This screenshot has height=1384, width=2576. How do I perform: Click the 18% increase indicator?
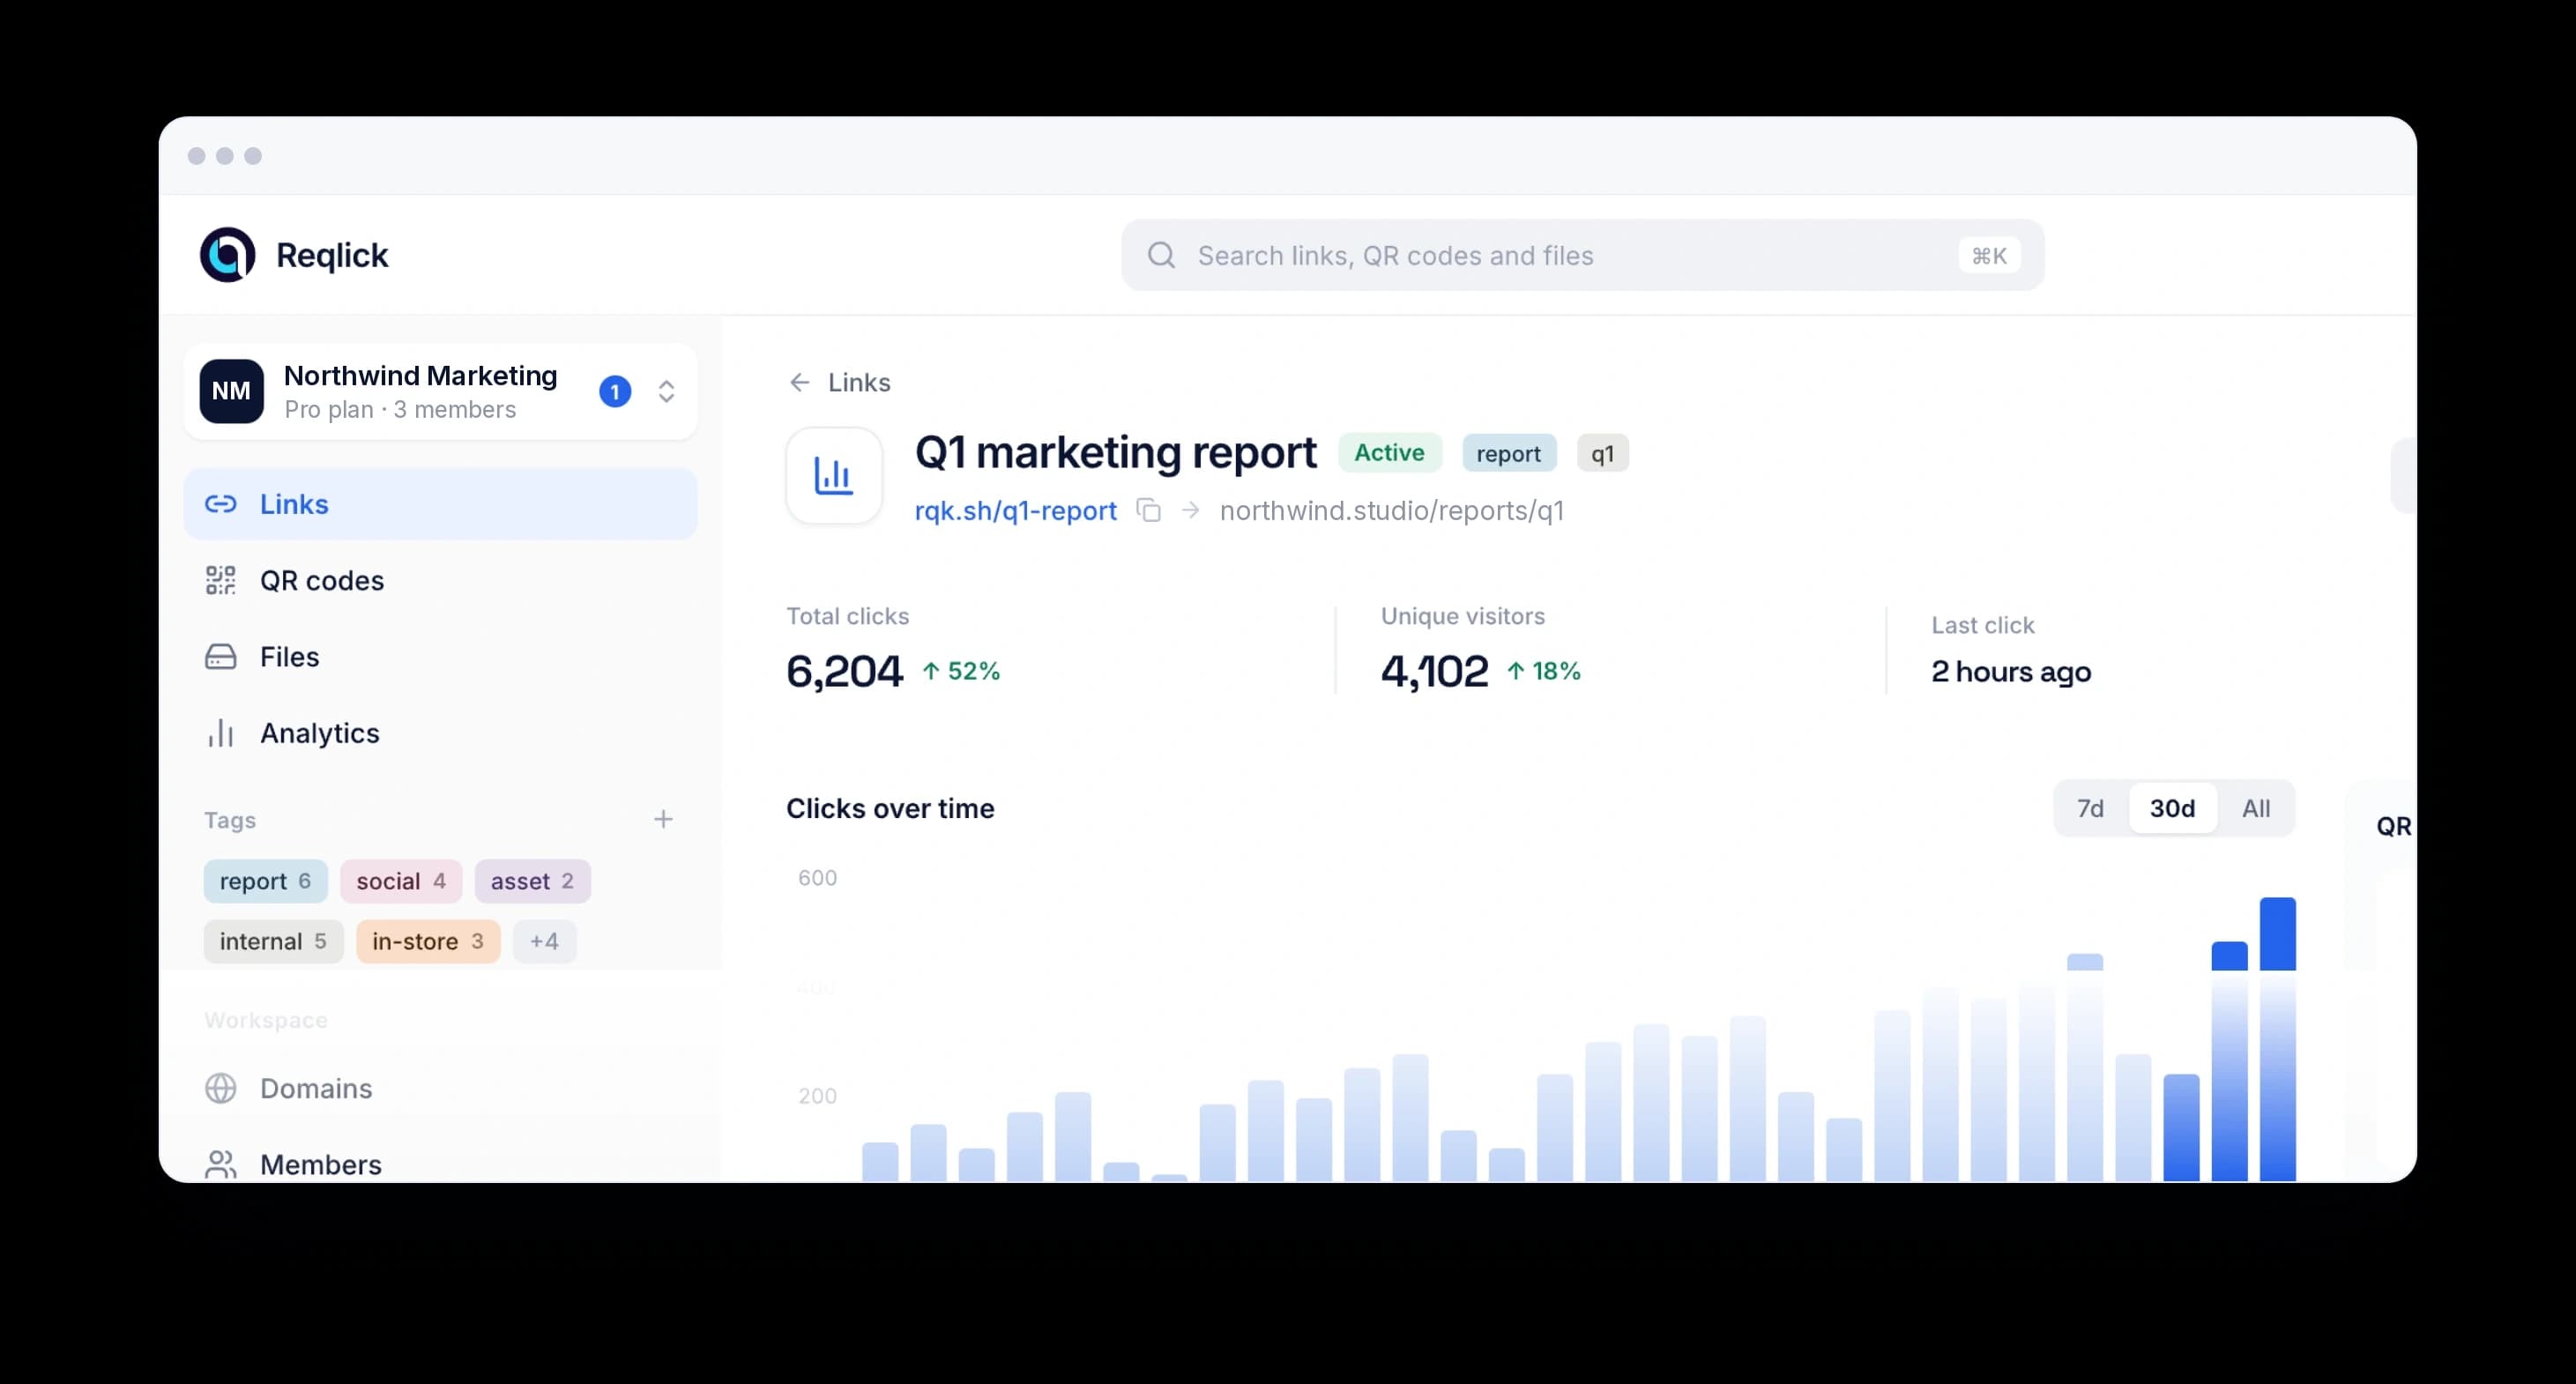click(x=1543, y=670)
